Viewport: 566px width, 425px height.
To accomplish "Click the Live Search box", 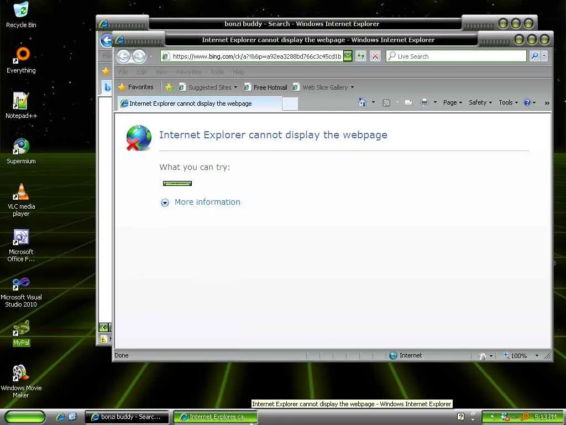I will coord(456,56).
